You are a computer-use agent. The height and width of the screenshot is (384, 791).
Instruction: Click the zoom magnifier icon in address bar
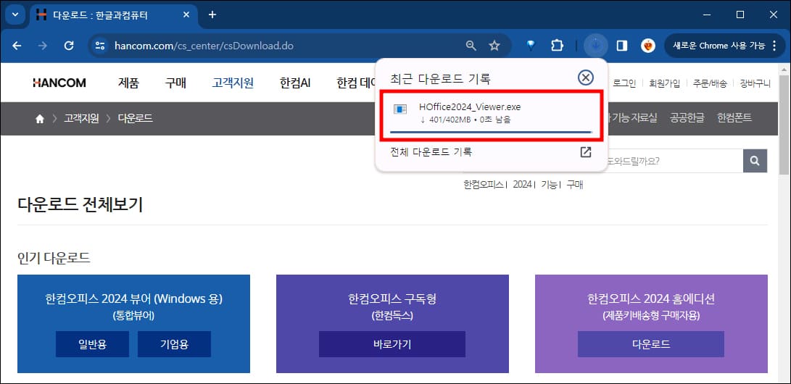click(x=471, y=46)
